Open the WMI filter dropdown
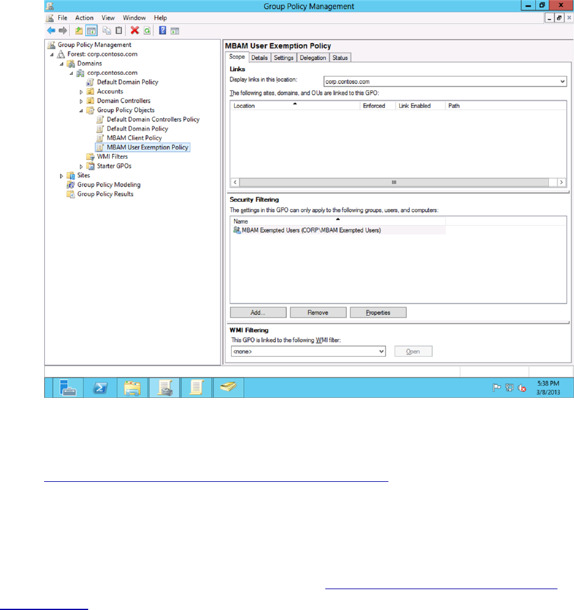Viewport: 574px width, 610px height. 381,351
